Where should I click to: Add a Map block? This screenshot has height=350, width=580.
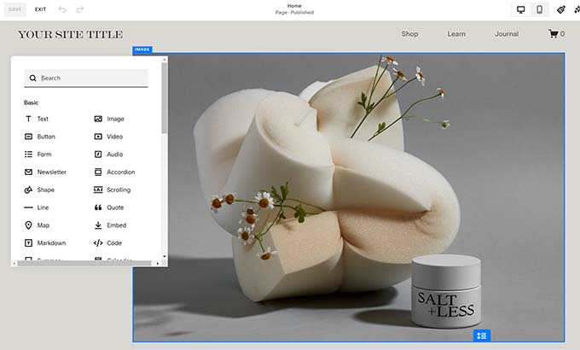(x=43, y=225)
